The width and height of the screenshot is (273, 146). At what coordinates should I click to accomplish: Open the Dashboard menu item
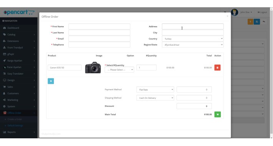click(18, 28)
